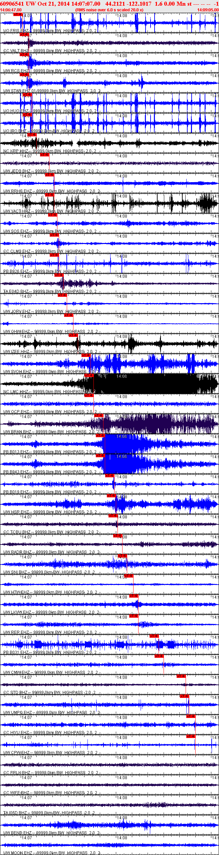Click the 'UW UMPQ EHZ' station label
Image resolution: width=219 pixels, height=855 pixels.
pos(18,713)
